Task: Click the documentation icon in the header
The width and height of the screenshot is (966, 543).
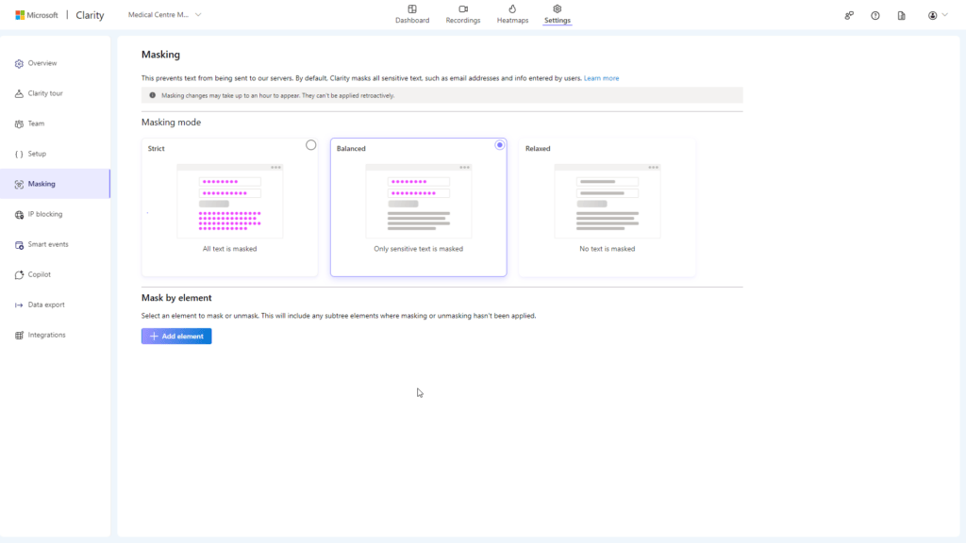Action: [x=902, y=15]
